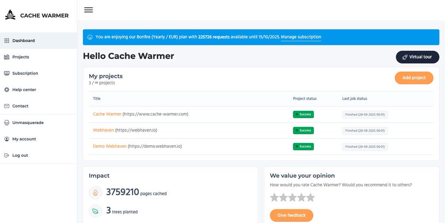This screenshot has height=223, width=445.
Task: Click the rocket icon on Virtual tour
Action: 405,57
